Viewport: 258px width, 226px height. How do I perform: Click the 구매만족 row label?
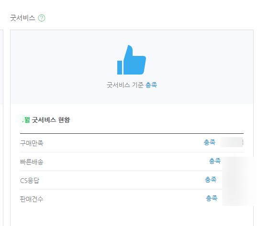[32, 143]
